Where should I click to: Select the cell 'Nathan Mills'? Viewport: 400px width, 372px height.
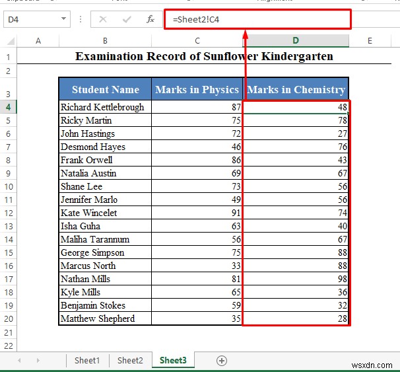(105, 279)
